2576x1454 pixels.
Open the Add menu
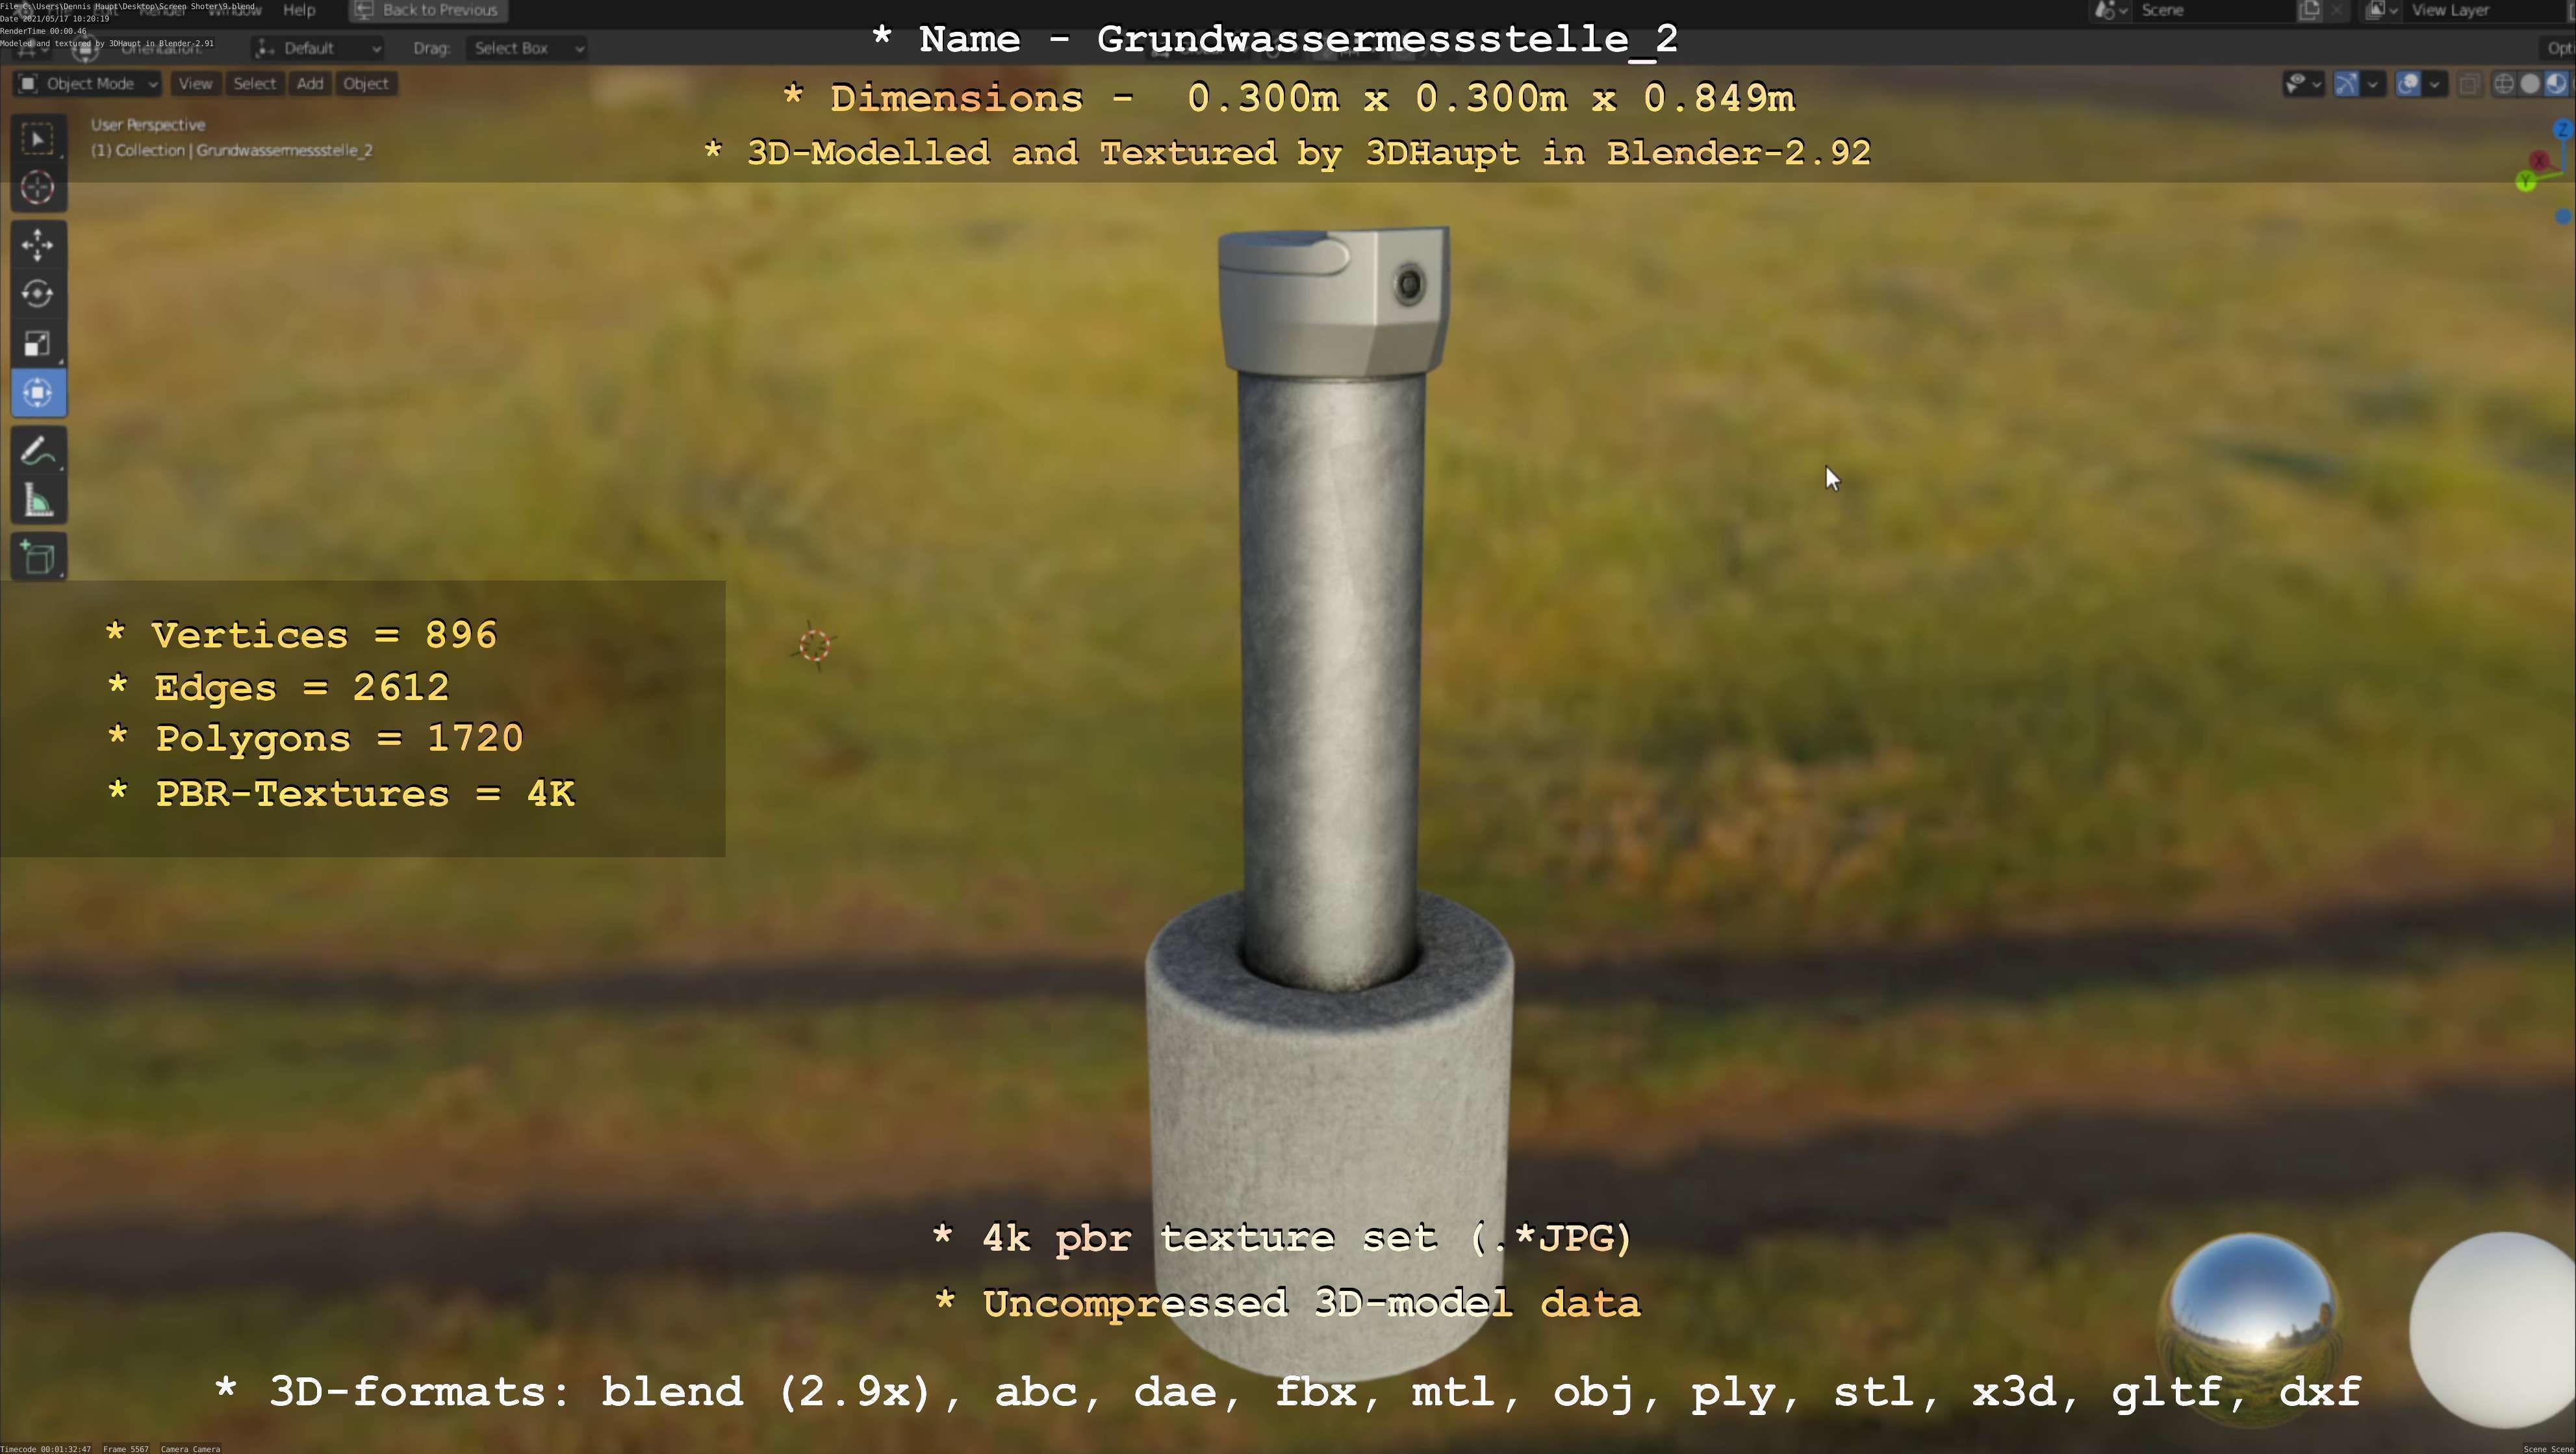[x=310, y=84]
